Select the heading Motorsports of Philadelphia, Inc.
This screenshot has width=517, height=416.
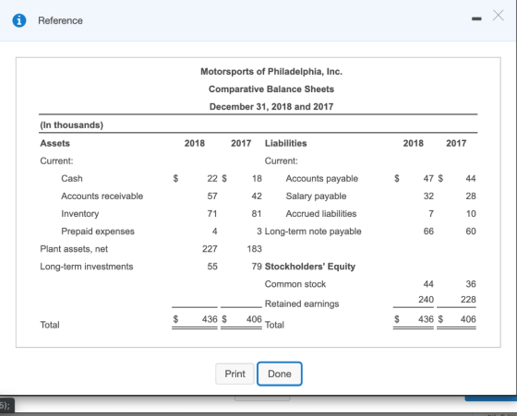[x=271, y=71]
